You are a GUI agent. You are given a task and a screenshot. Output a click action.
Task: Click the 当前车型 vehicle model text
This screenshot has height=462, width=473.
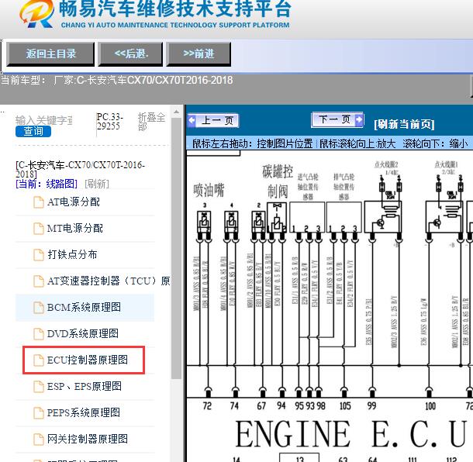(x=117, y=80)
